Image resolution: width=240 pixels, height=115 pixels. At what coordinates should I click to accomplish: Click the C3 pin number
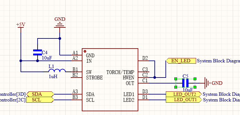145,69
